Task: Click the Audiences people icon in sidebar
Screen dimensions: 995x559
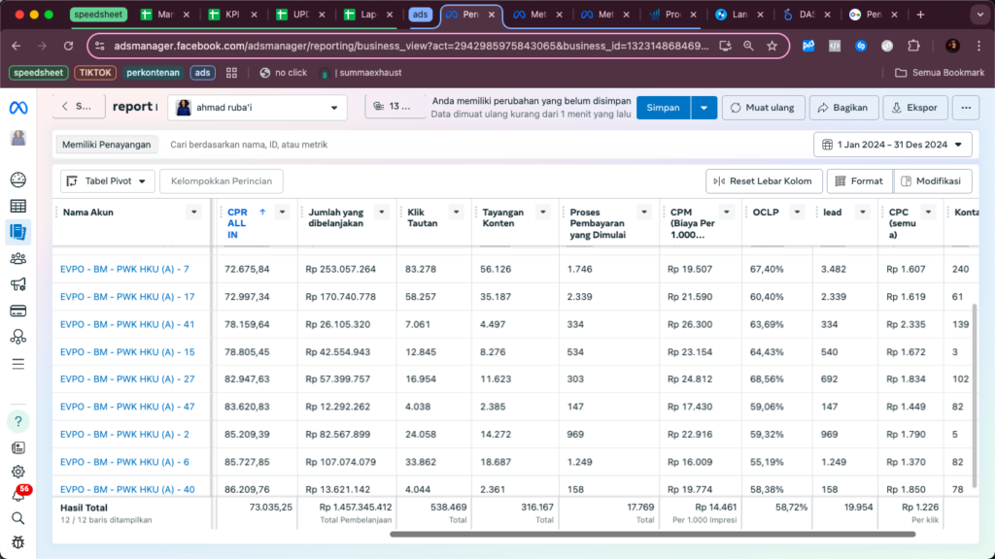Action: [18, 258]
